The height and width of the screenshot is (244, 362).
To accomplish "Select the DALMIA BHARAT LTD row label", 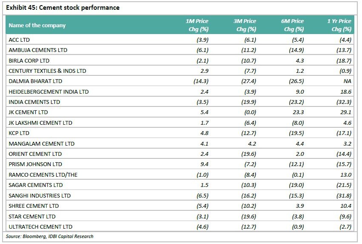I will (35, 81).
